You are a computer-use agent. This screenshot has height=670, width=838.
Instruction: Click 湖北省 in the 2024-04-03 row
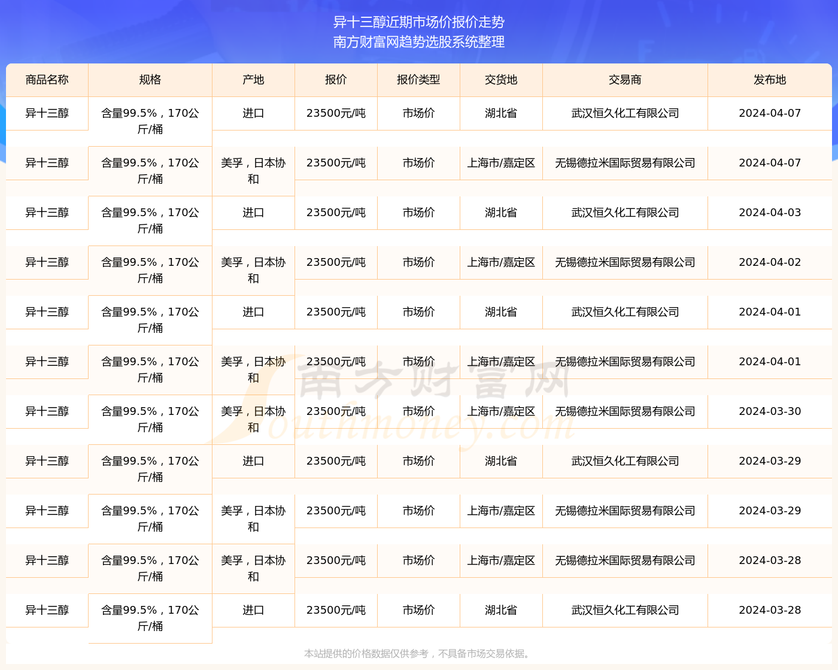(x=501, y=213)
